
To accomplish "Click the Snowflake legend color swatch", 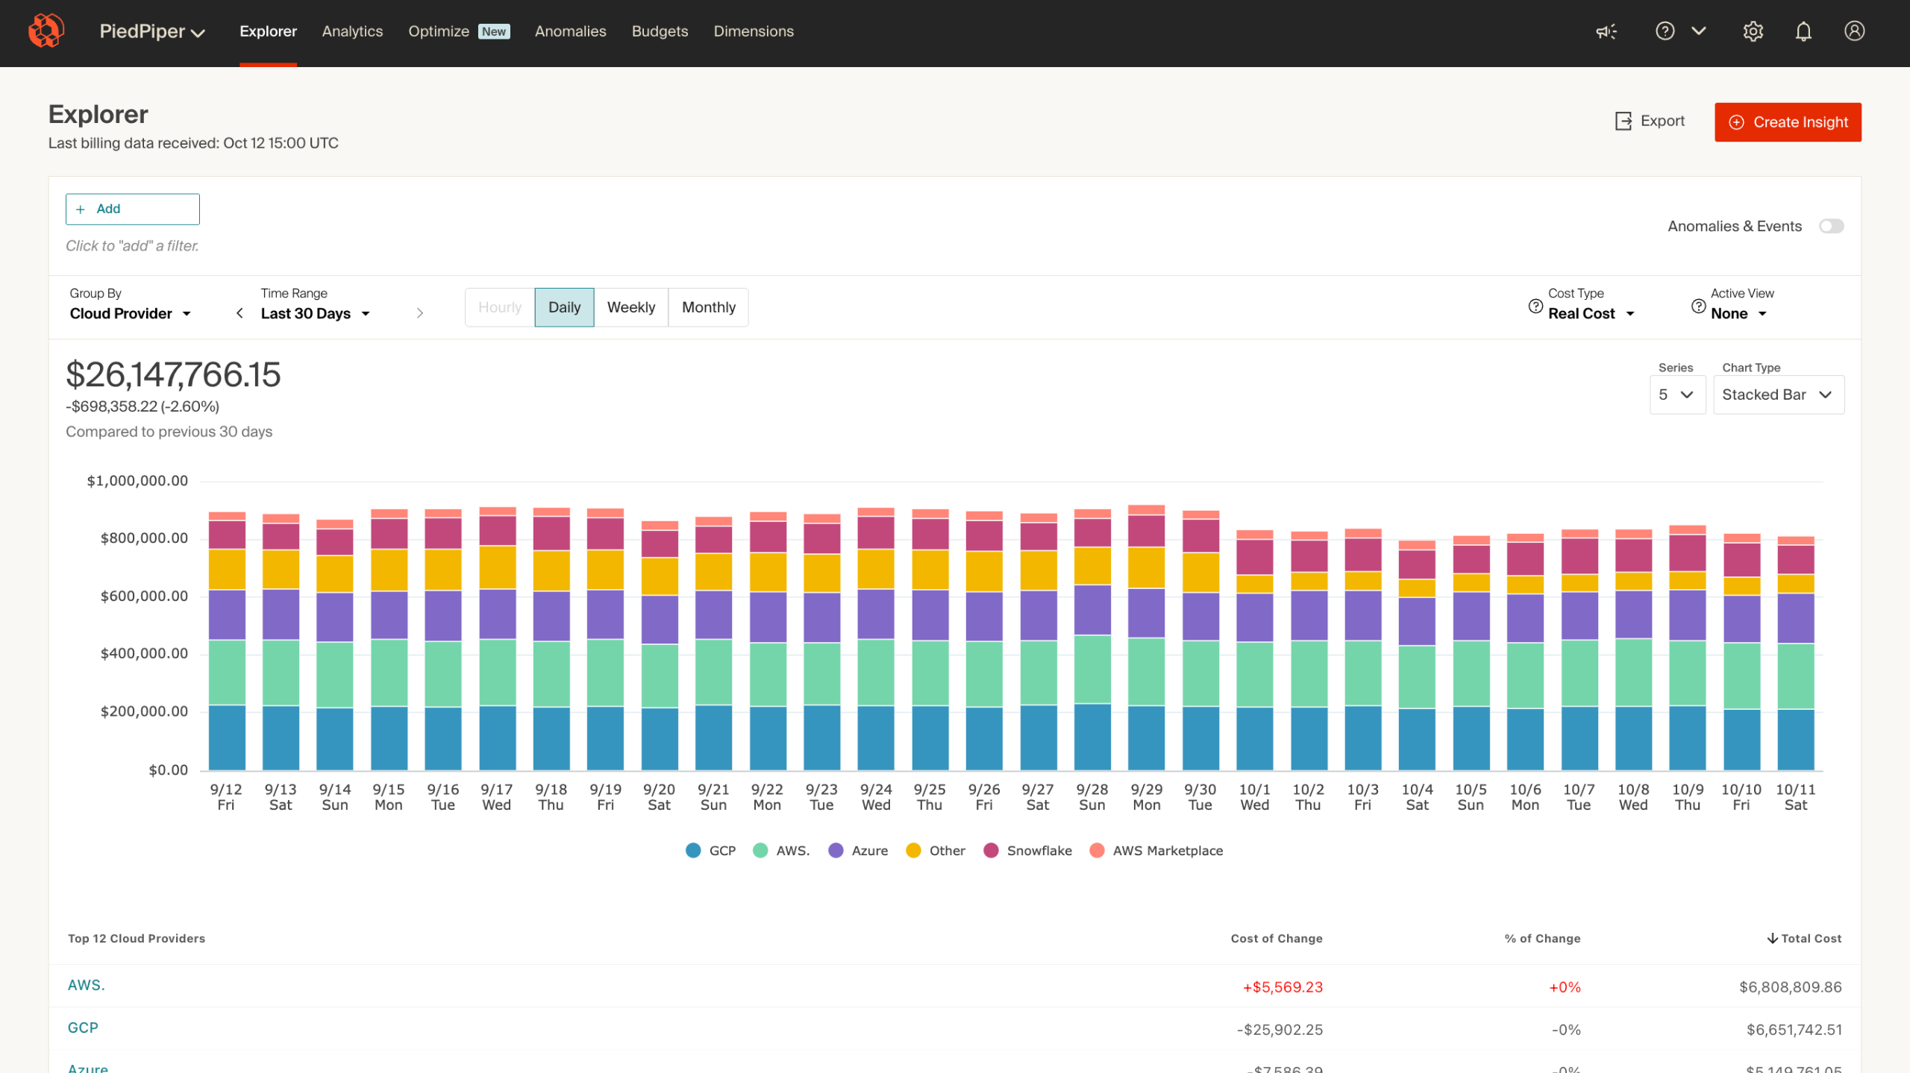I will click(991, 851).
